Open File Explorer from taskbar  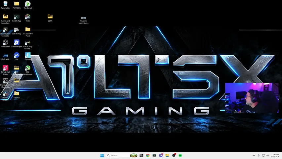[167, 155]
